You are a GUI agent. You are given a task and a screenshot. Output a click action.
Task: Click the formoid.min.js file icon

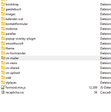pyautogui.click(x=3, y=87)
